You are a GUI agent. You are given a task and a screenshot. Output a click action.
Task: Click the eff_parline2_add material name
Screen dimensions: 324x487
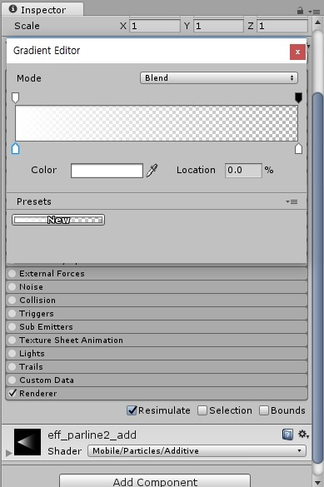92,435
